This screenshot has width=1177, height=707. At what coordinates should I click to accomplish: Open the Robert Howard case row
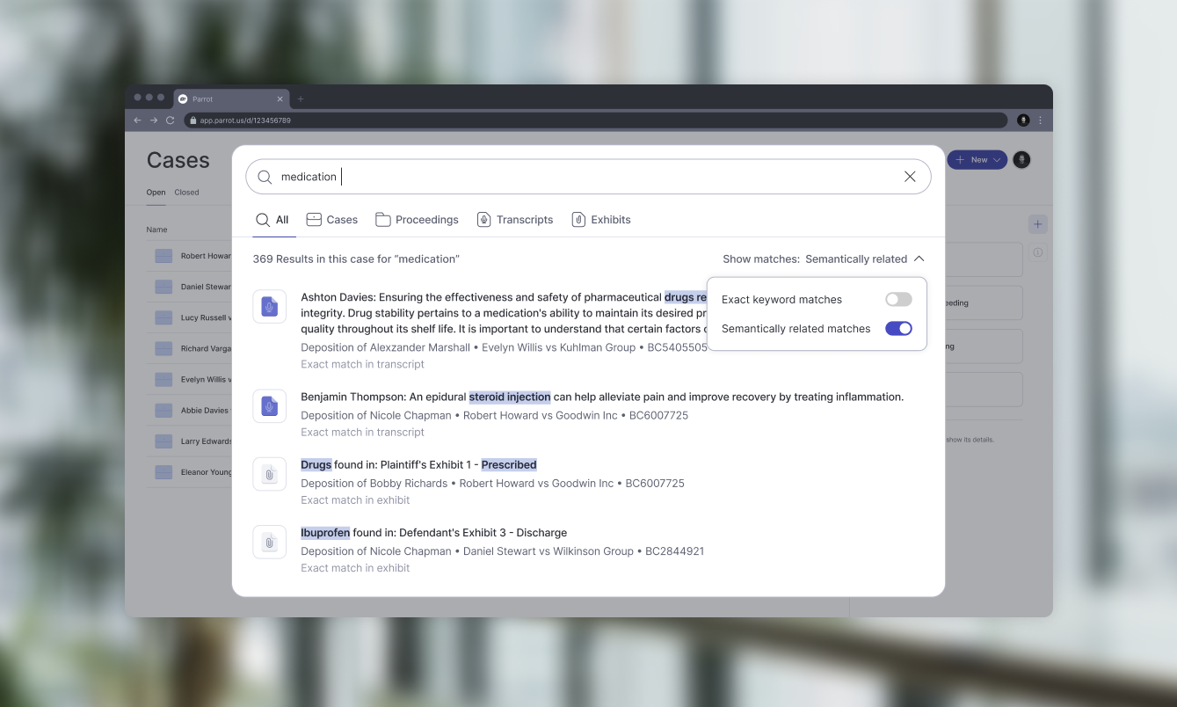click(189, 256)
